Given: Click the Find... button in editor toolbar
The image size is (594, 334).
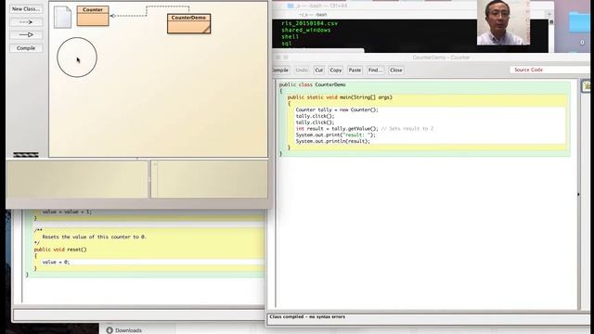Looking at the screenshot, I should [375, 71].
